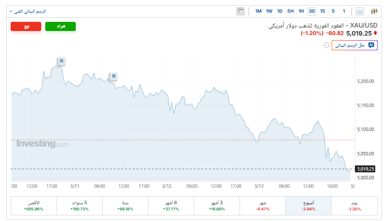Select the 1W chart interval
The height and width of the screenshot is (221, 386).
(x=269, y=11)
